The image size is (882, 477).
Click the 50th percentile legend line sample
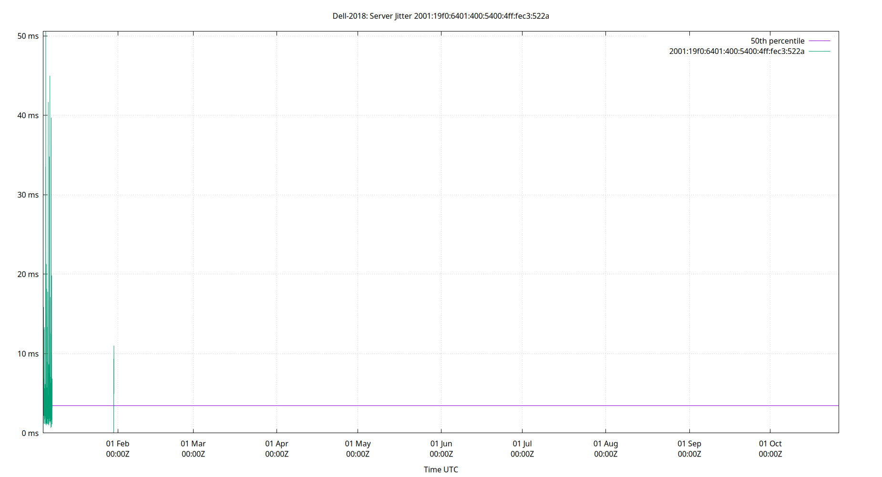point(819,41)
